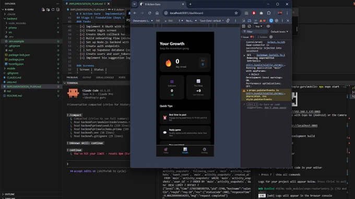Open the Chrome extensions puzzle icon
Viewport: 355px width, 199px height.
[269, 13]
